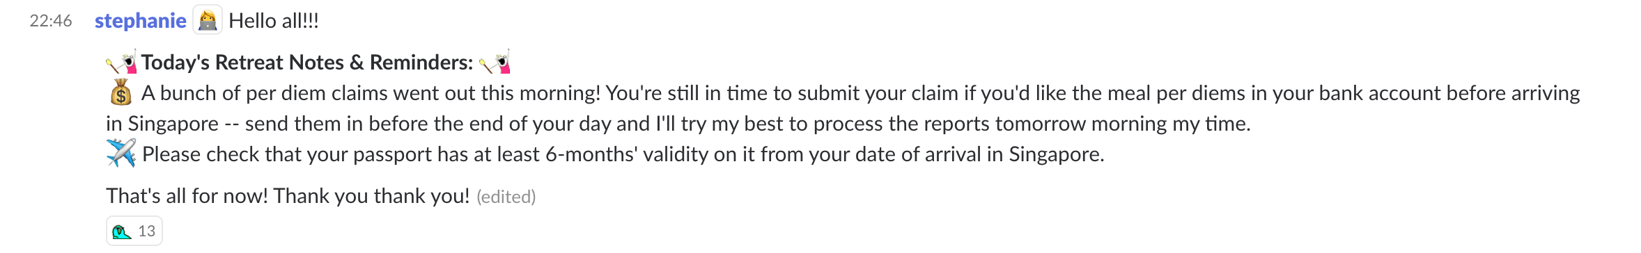
Task: Click the money bag emoji
Action: point(120,92)
